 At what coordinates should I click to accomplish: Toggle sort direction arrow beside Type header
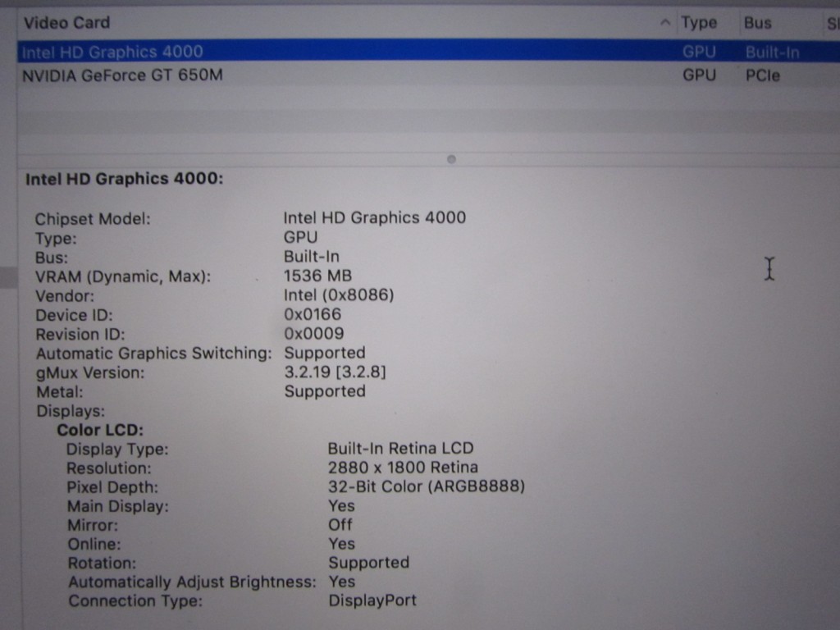(x=665, y=22)
